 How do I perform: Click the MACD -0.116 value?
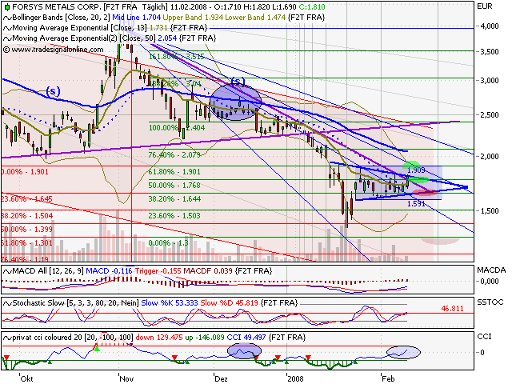click(109, 271)
